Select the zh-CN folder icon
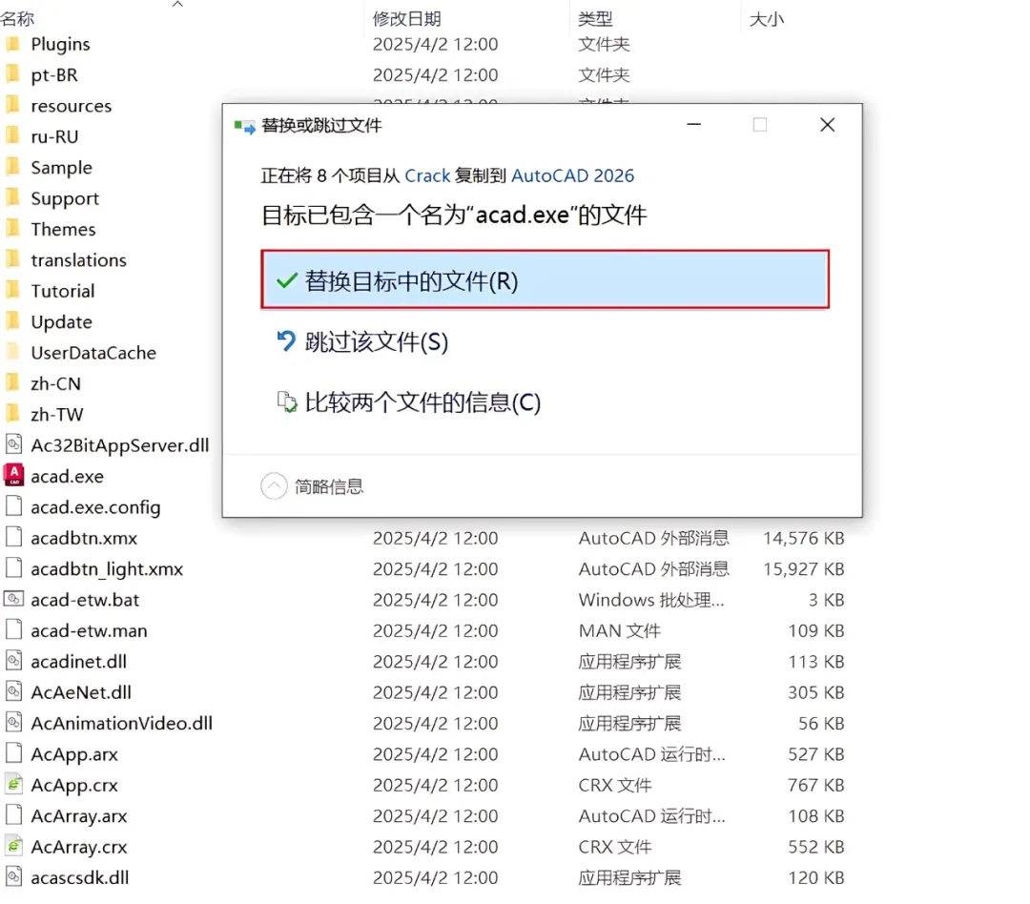Viewport: 1030px width, 904px height. click(13, 383)
